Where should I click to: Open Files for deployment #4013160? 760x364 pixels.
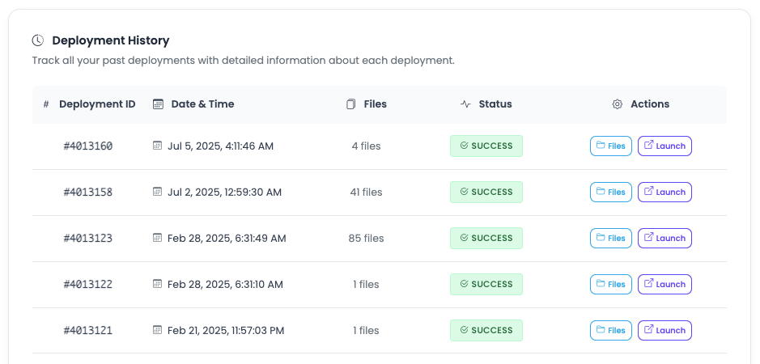(611, 146)
